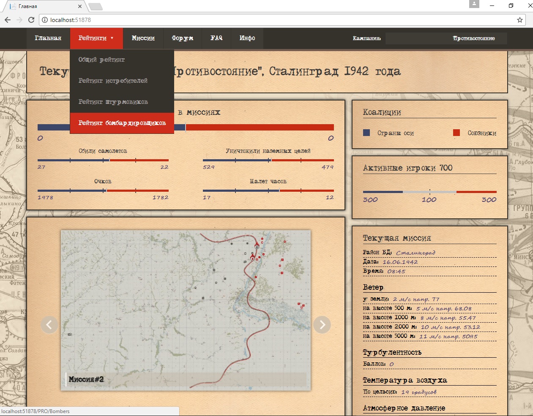The height and width of the screenshot is (416, 533).
Task: Click the Ветер section heading
Action: [x=373, y=287]
